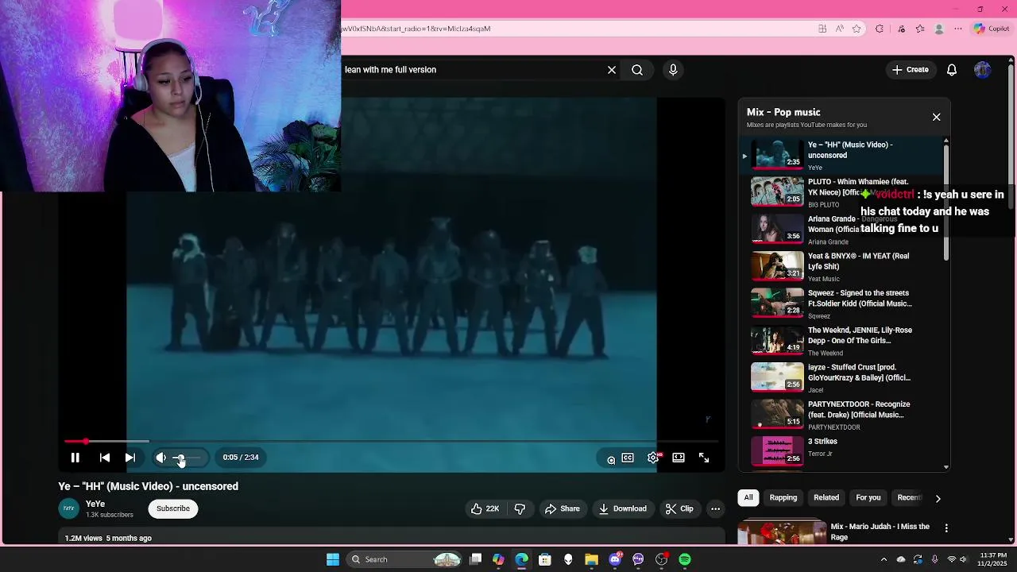
Task: Subscribe to the YeYe channel
Action: point(173,508)
